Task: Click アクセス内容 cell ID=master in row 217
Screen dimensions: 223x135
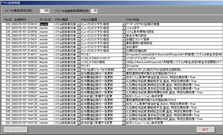Action: click(x=174, y=66)
